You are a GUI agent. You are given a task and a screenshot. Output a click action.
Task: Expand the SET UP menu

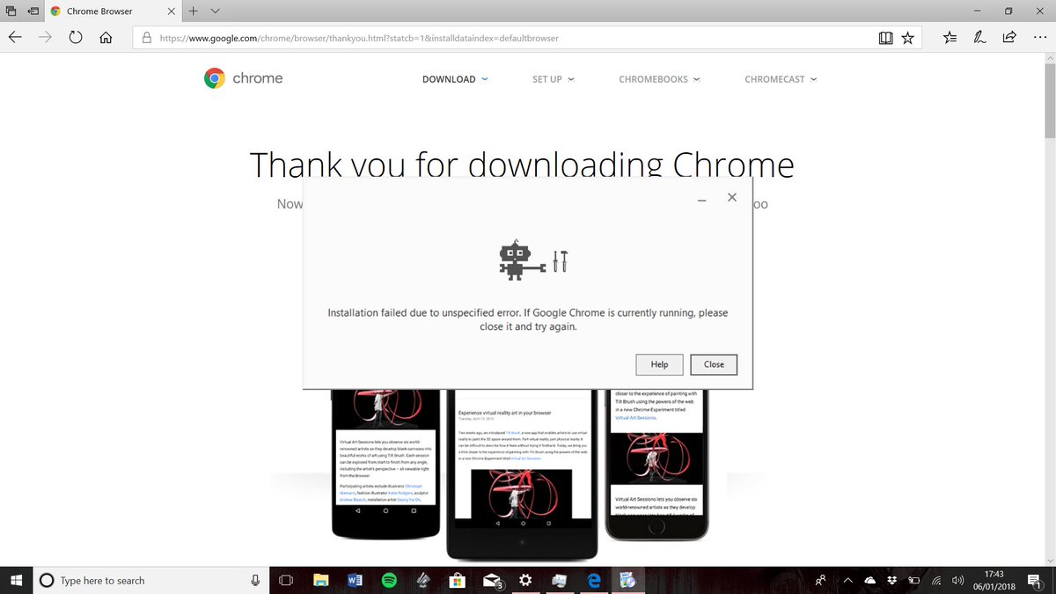[x=554, y=79]
